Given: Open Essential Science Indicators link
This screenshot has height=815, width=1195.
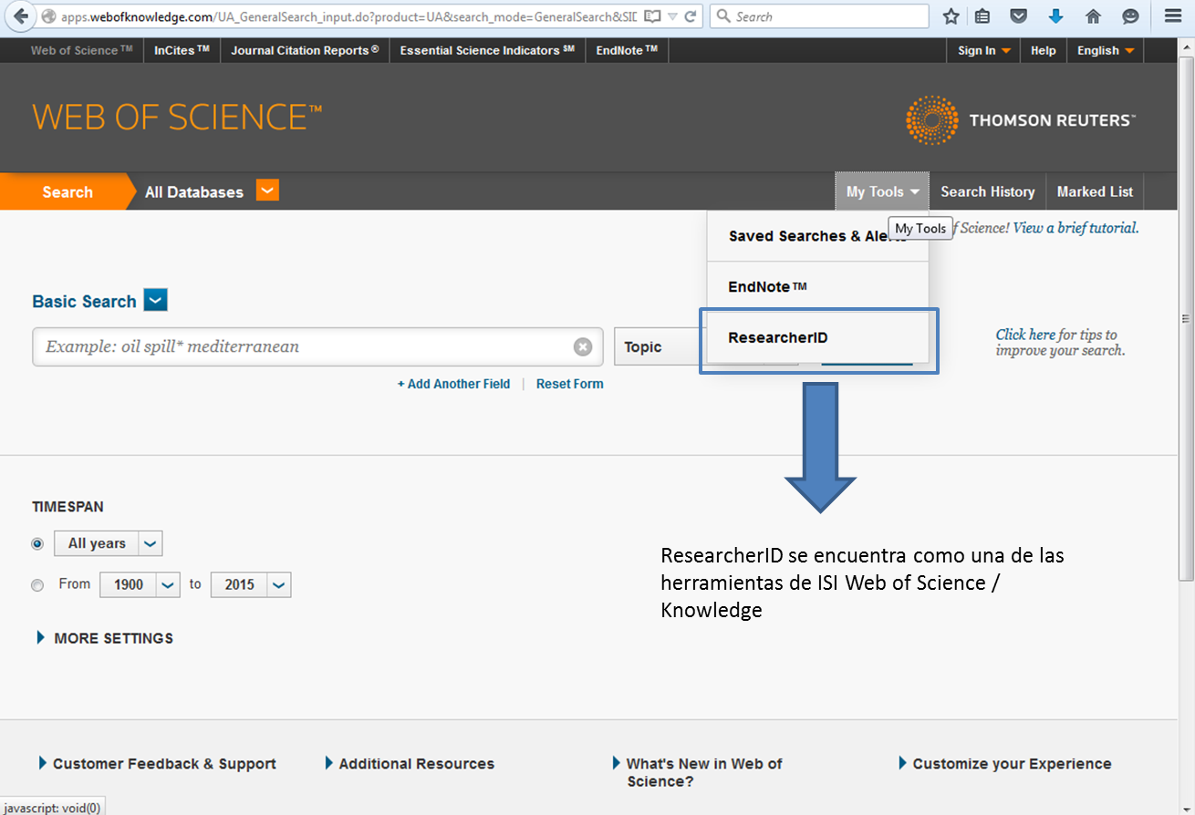Looking at the screenshot, I should click(487, 51).
